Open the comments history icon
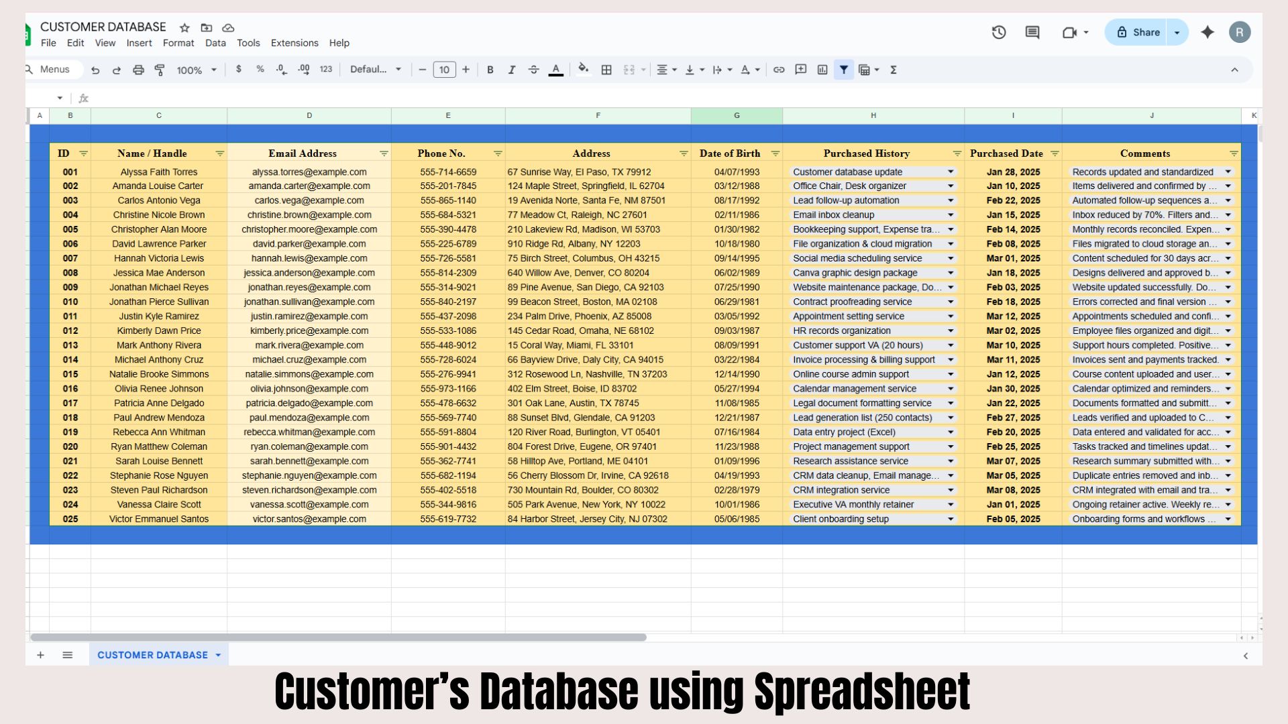1288x724 pixels. (1032, 32)
